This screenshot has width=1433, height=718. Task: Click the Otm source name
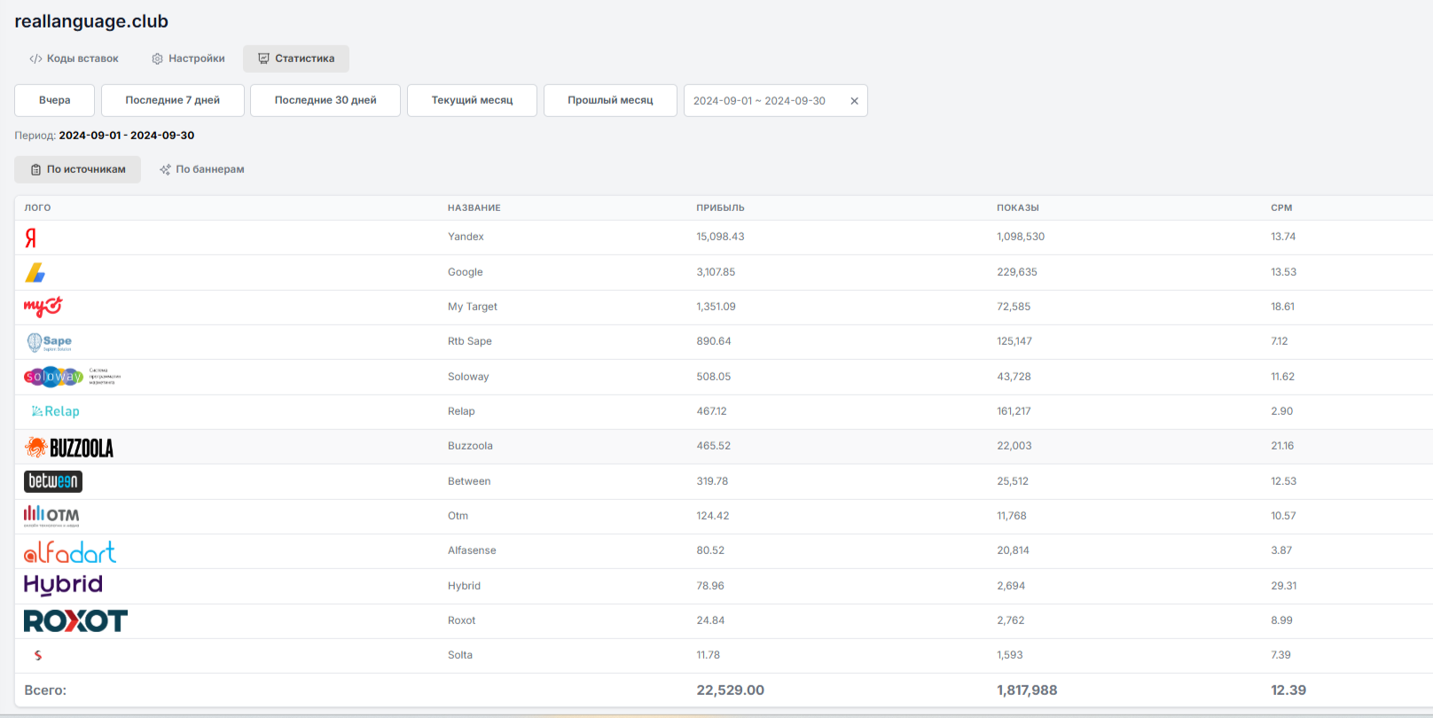[x=458, y=516]
